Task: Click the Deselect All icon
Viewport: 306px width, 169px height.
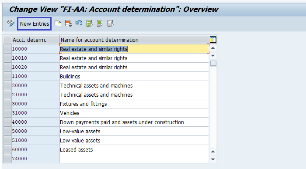Action: pyautogui.click(x=111, y=24)
